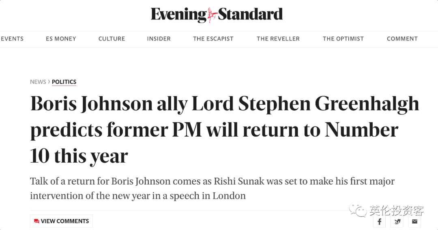Follow the POLITICS breadcrumb link
438x230 pixels.
point(64,82)
